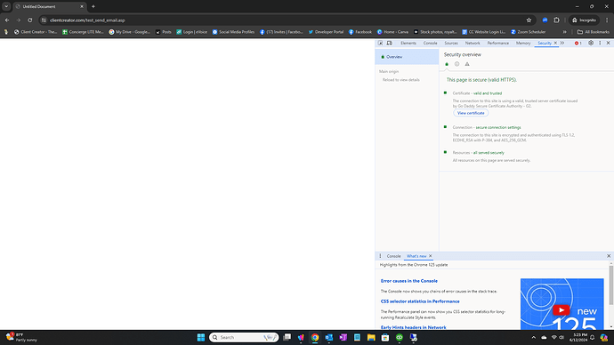Bookmark this page with the star icon
Viewport: 614px width, 345px height.
pyautogui.click(x=529, y=20)
